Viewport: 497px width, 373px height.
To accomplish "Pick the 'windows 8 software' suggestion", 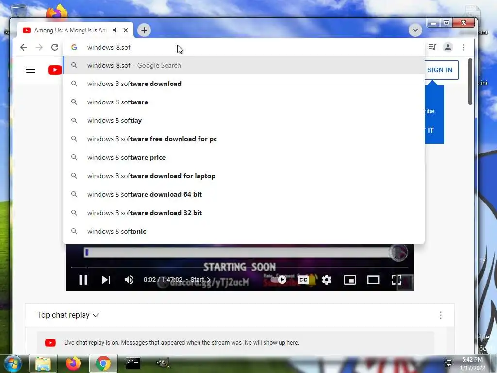I will click(x=244, y=102).
